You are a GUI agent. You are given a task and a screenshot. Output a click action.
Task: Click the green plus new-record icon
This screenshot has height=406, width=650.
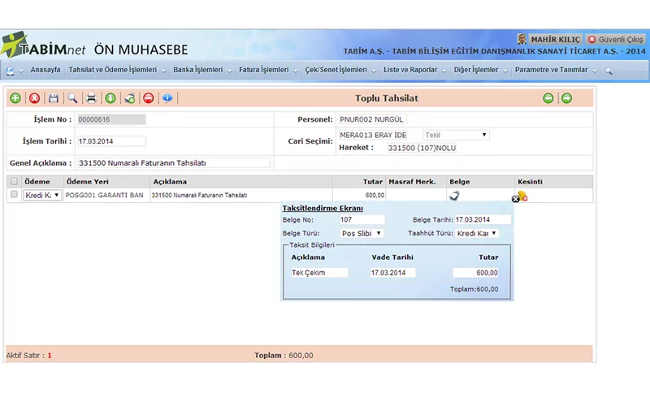pos(15,98)
